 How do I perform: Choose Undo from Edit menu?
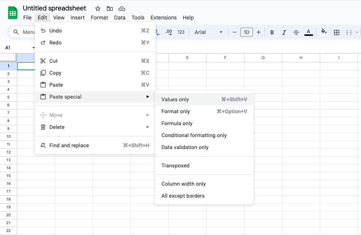[95, 31]
